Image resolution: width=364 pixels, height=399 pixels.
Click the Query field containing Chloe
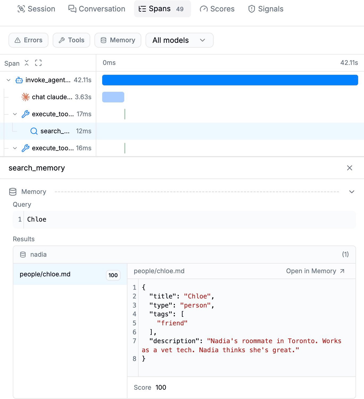184,219
